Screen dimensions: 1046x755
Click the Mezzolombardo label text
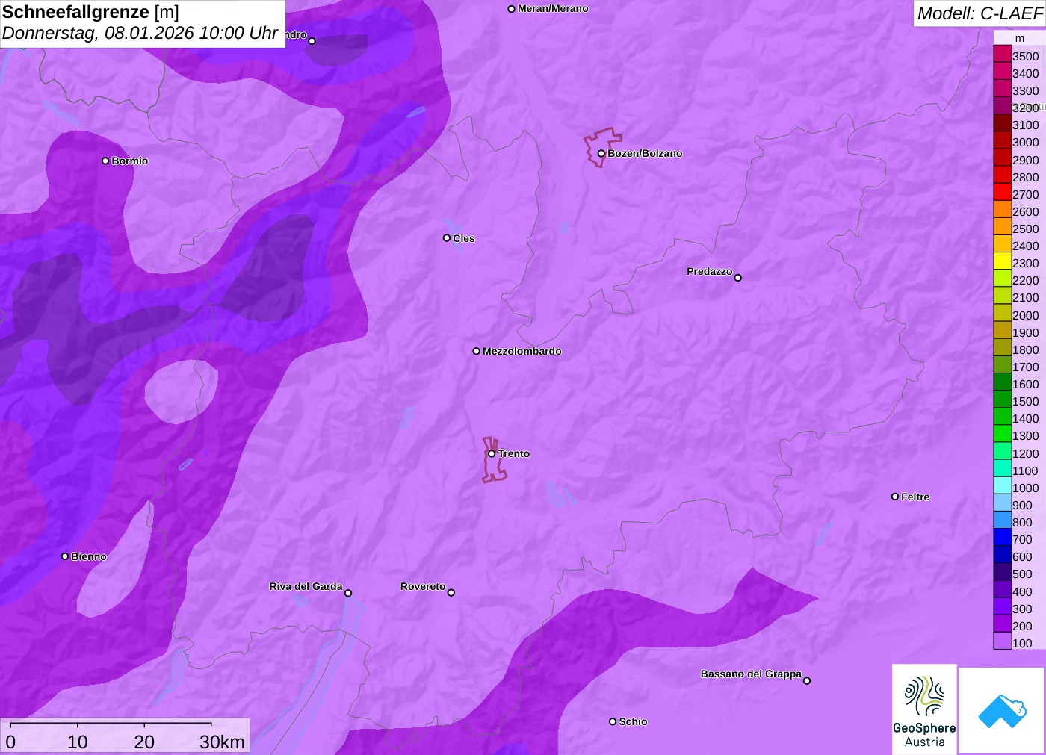click(522, 351)
